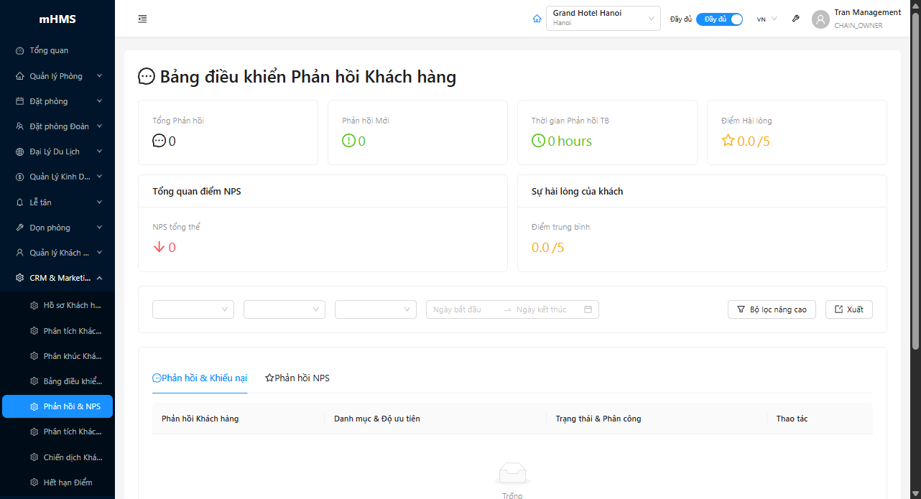Open the Tổng quan dashboard icon in sidebar
This screenshot has width=921, height=499.
click(18, 50)
